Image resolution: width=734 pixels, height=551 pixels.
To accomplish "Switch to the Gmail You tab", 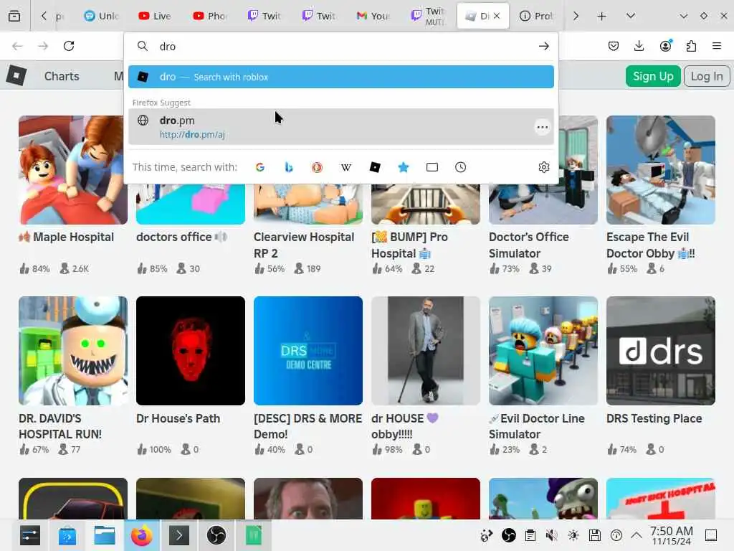I will coord(373,16).
